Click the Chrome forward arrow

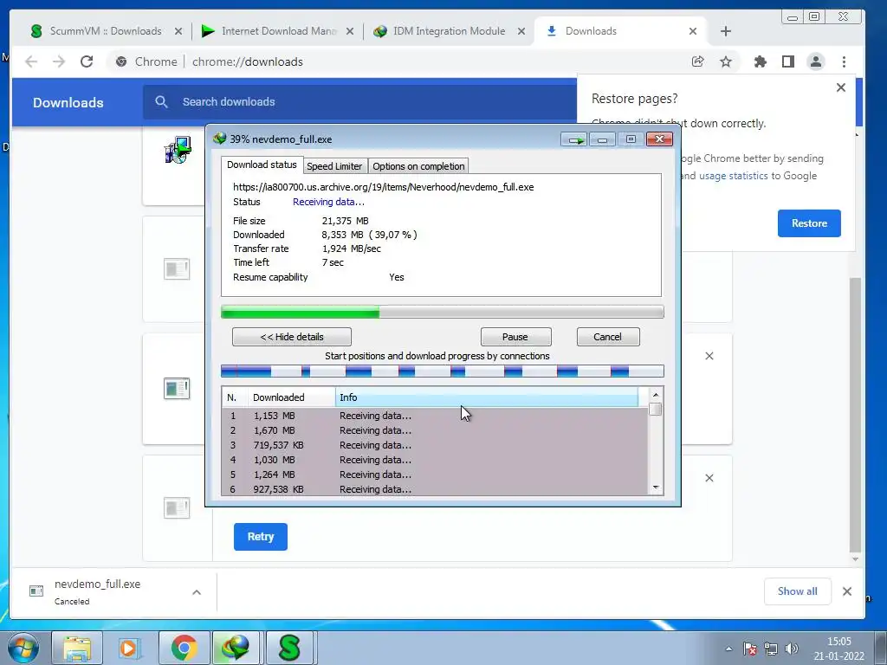[59, 61]
